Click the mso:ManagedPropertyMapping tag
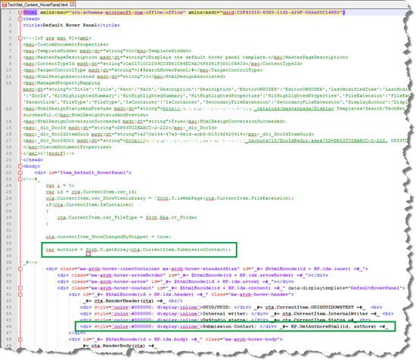This screenshot has height=360, width=416. tap(61, 82)
